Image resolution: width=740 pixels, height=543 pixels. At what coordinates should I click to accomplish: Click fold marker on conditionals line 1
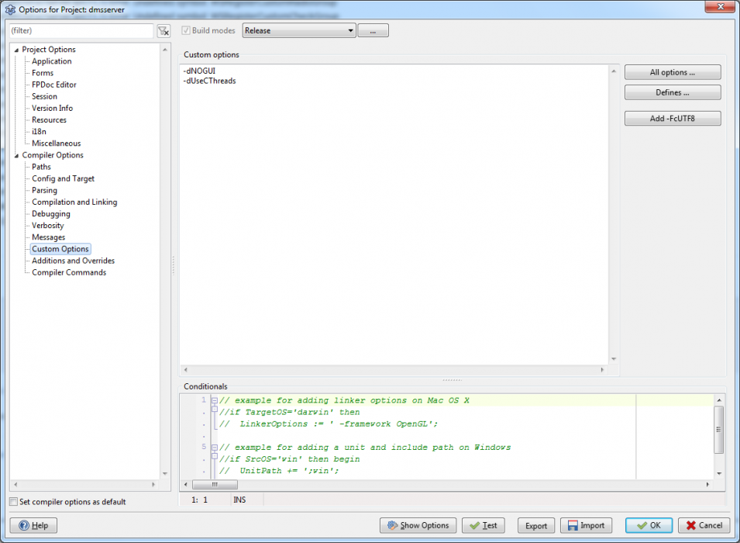(215, 400)
